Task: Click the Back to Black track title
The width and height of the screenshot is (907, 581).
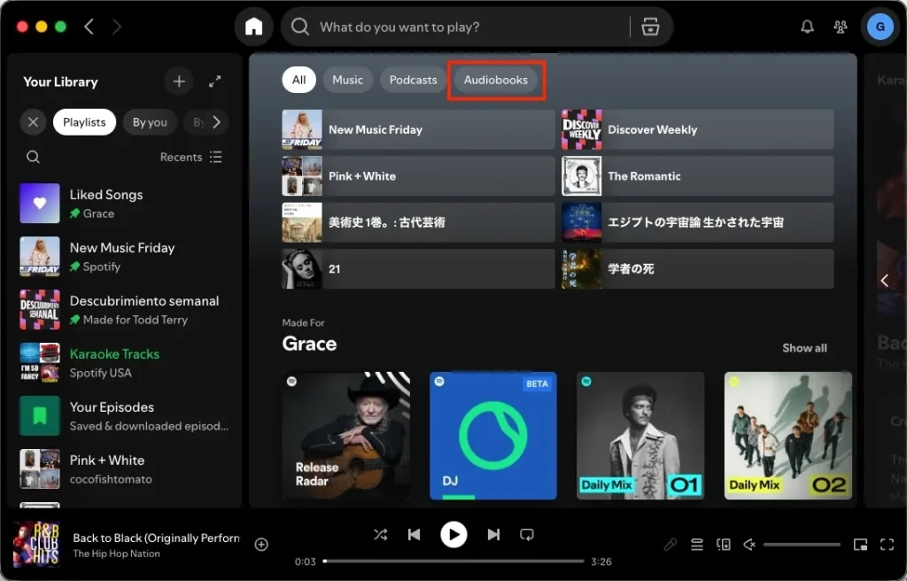Action: [156, 538]
